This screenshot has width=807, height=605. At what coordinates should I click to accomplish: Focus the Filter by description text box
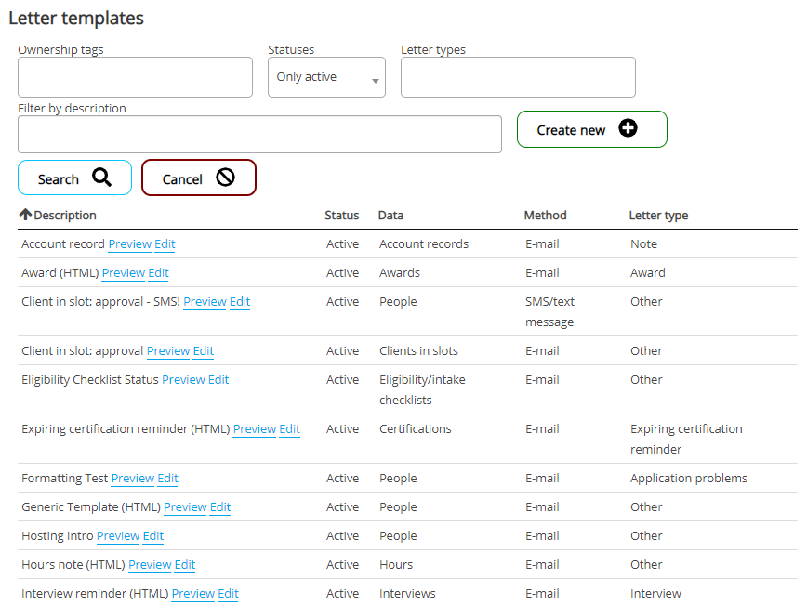pyautogui.click(x=259, y=134)
